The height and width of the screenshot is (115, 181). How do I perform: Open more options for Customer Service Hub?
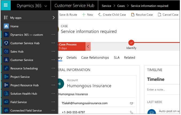pyautogui.click(x=53, y=43)
